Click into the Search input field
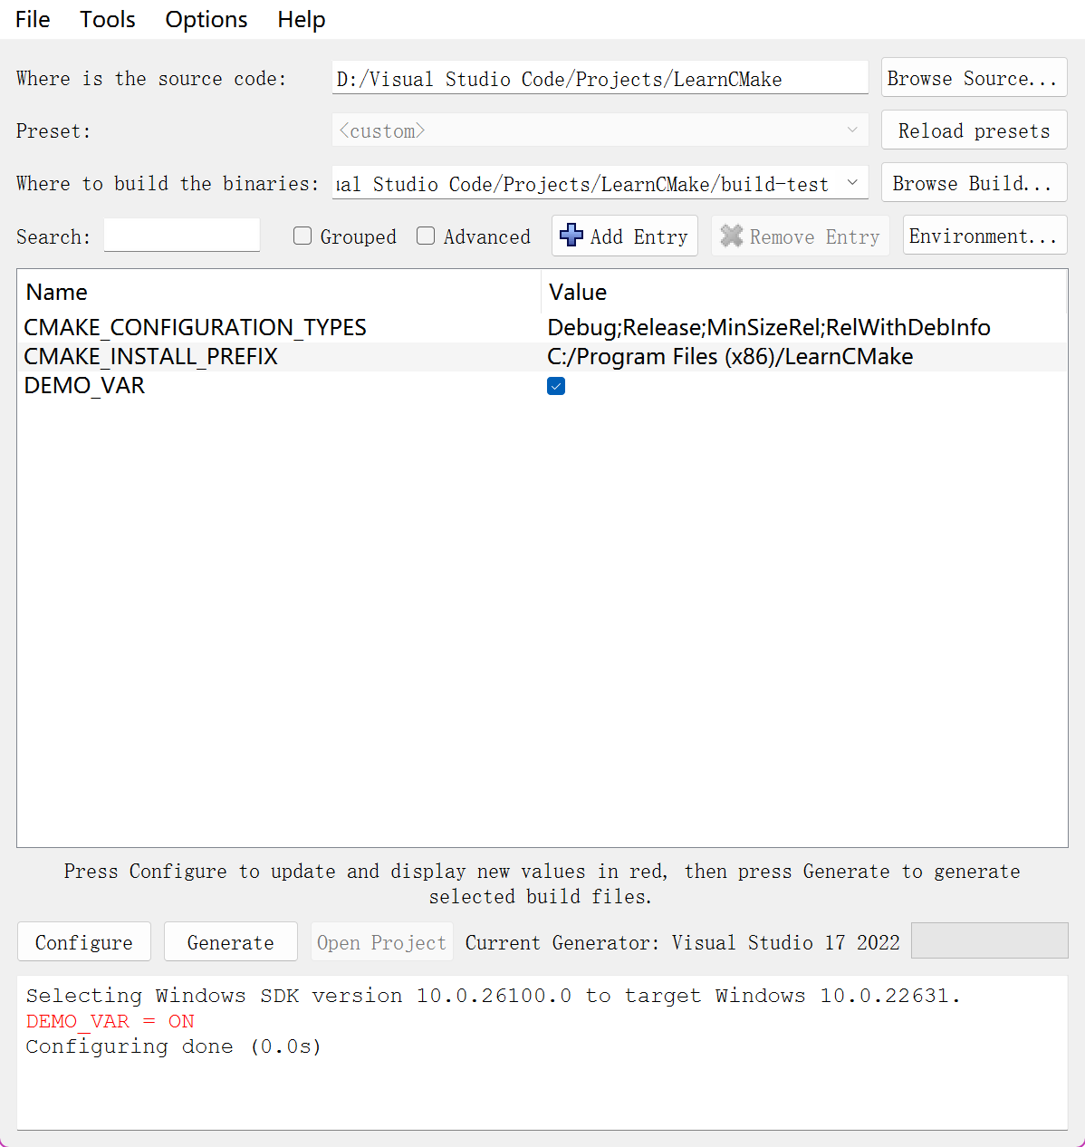 tap(182, 236)
